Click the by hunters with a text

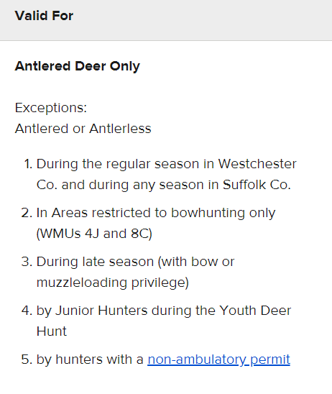[x=90, y=359]
